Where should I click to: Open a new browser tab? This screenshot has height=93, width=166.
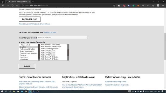tap(33, 2)
